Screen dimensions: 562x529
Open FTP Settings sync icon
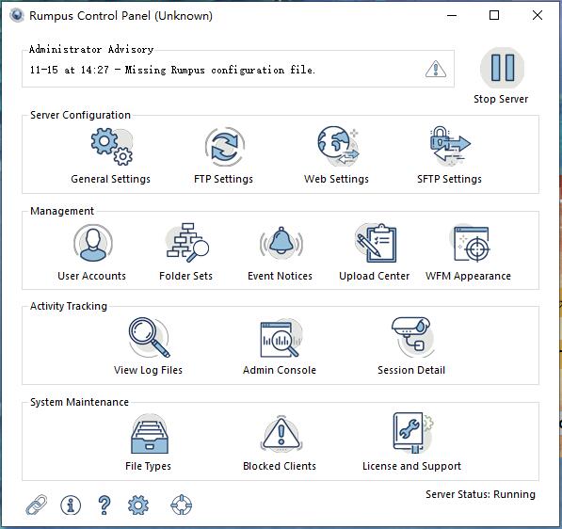(x=225, y=147)
